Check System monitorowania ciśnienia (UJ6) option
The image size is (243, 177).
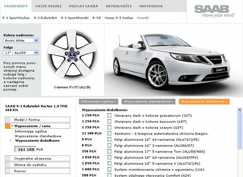tap(109, 170)
